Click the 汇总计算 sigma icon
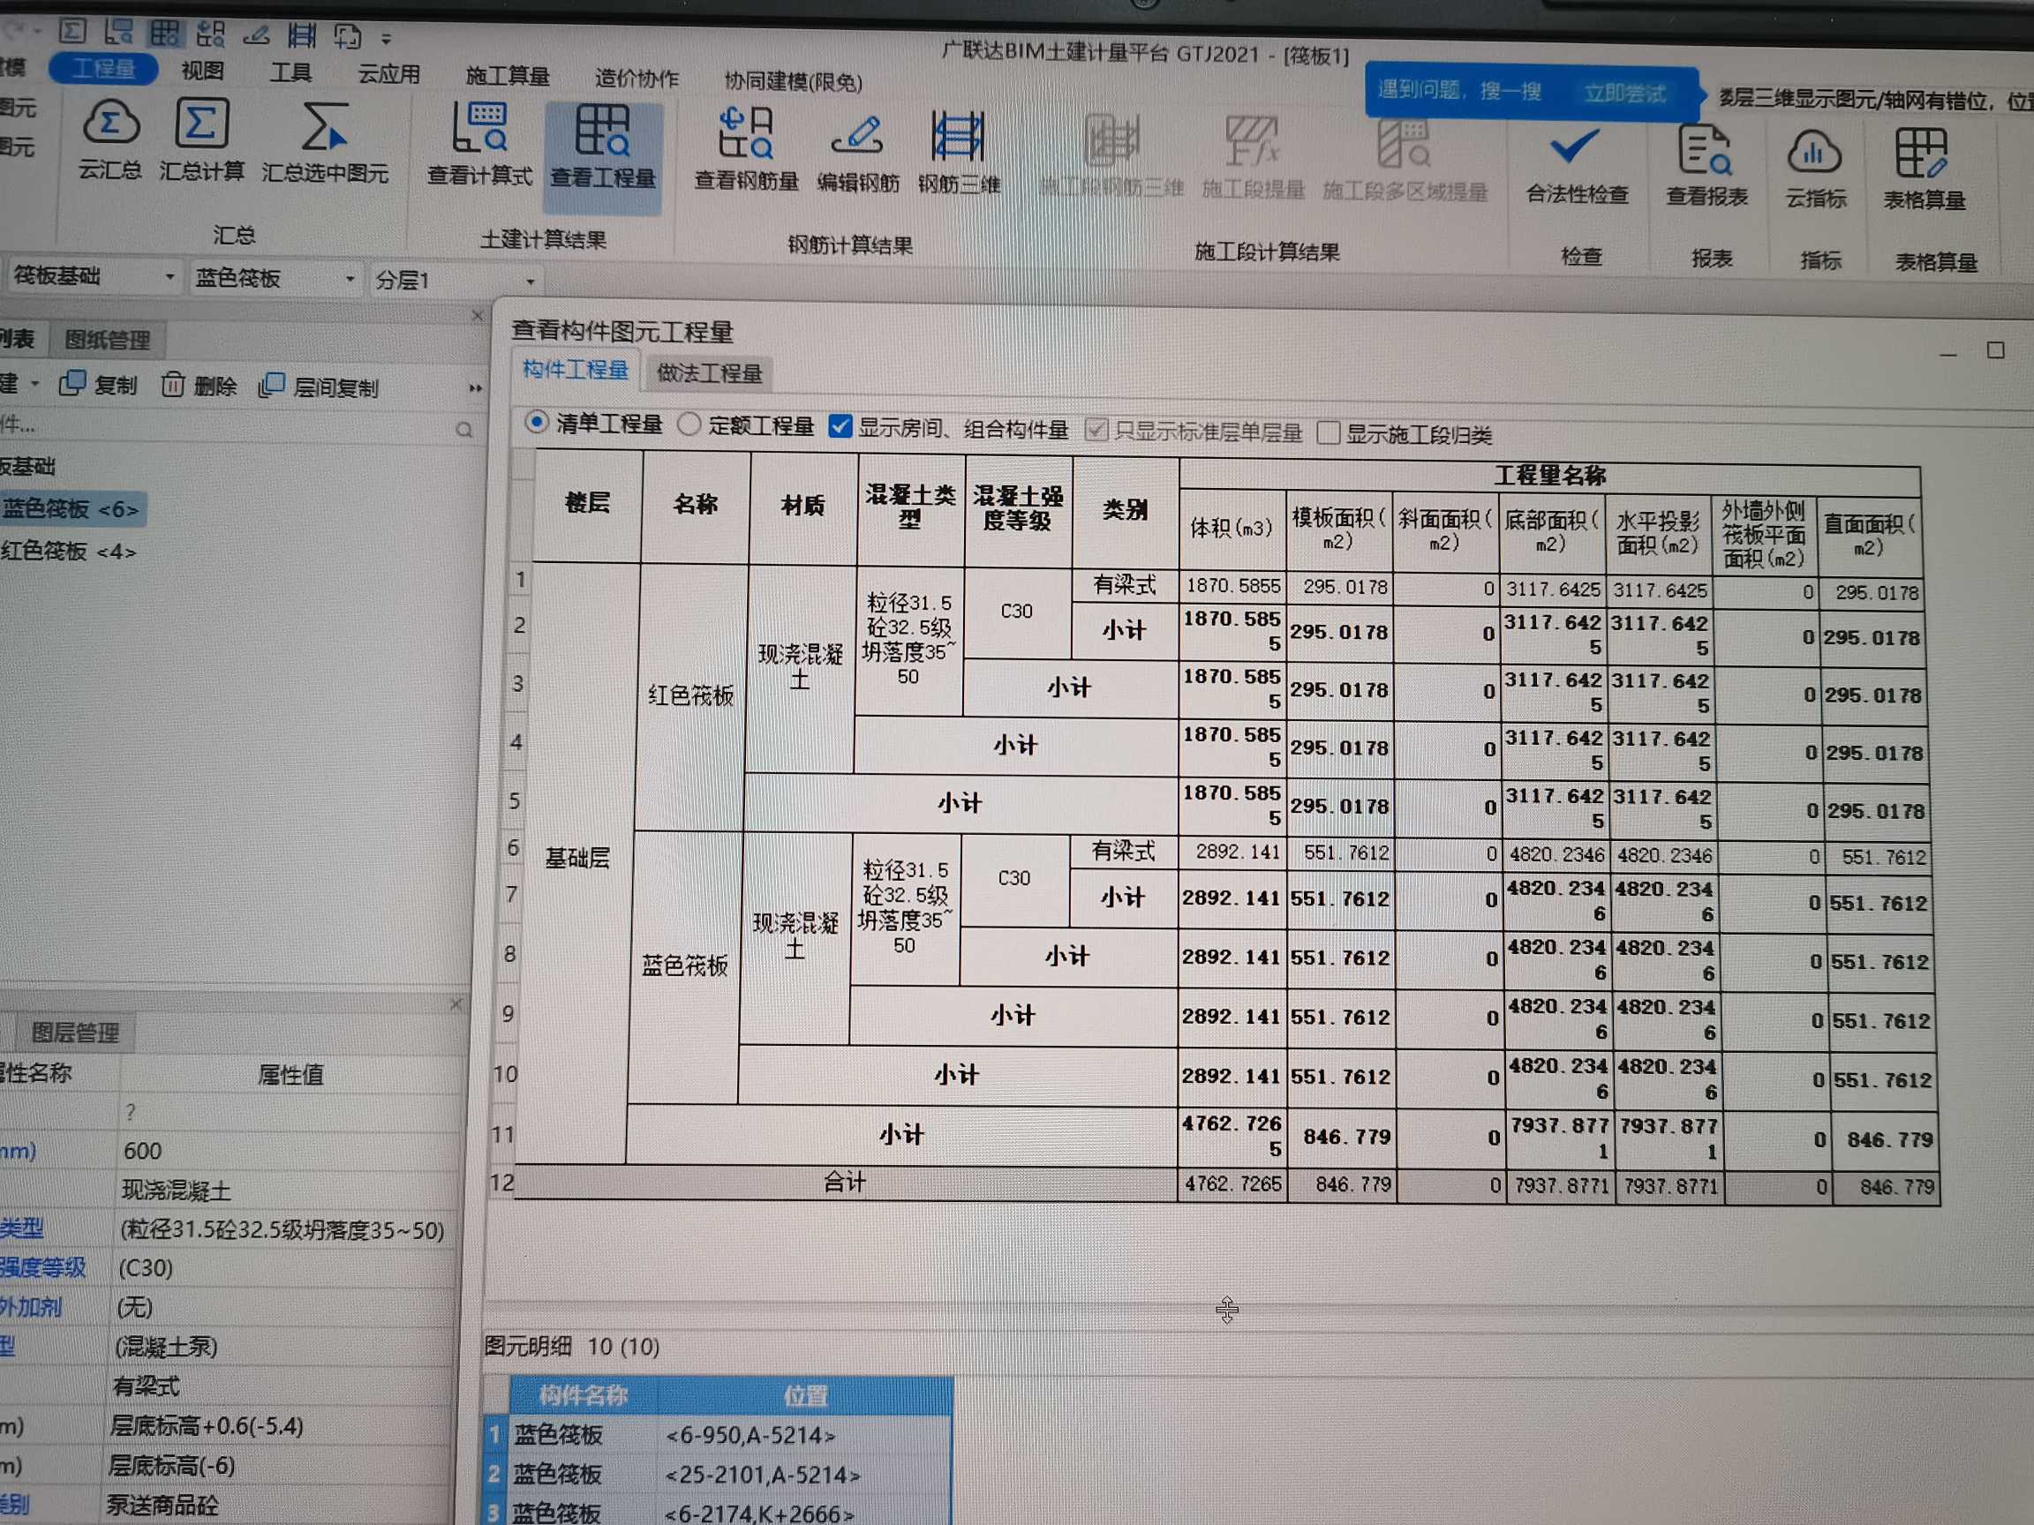Screen dimensions: 2034x1525 (x=201, y=124)
